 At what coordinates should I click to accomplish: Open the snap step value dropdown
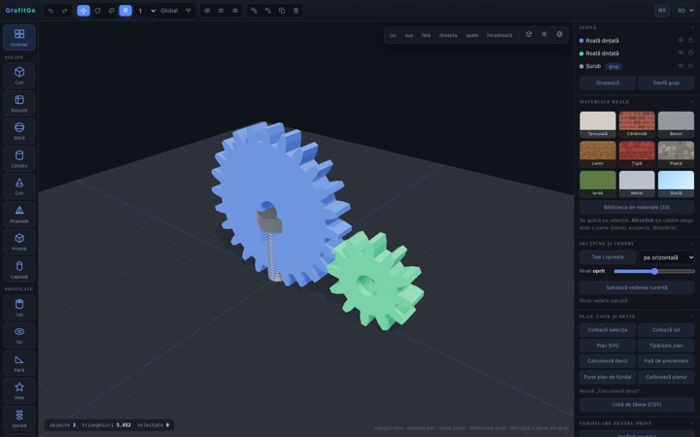pyautogui.click(x=145, y=11)
